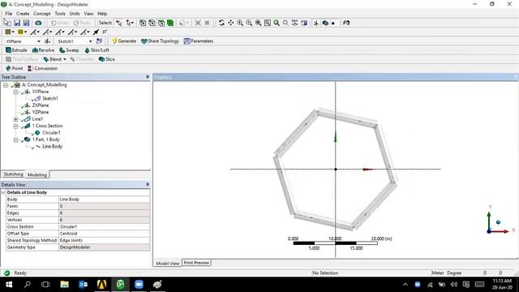Enable the vertex selection filter icon
This screenshot has height=292, width=519.
click(x=143, y=23)
